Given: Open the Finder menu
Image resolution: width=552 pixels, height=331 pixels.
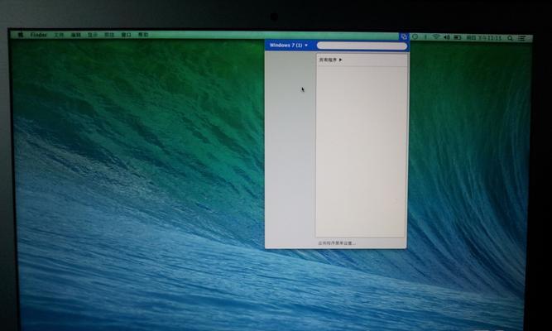Looking at the screenshot, I should (39, 35).
